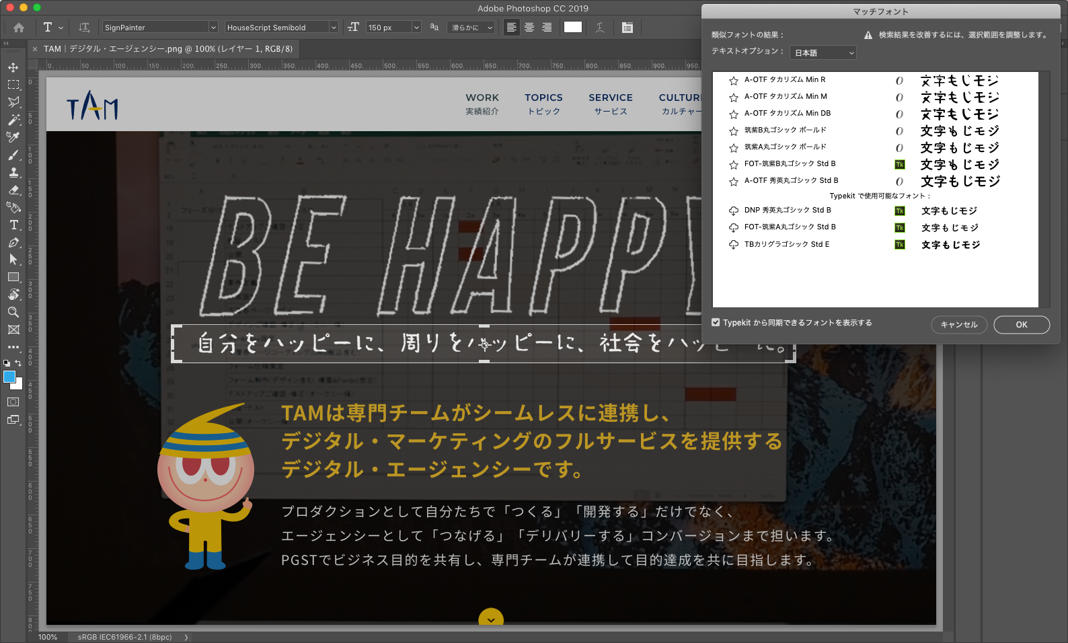
Task: Select the Brush tool
Action: click(x=13, y=155)
